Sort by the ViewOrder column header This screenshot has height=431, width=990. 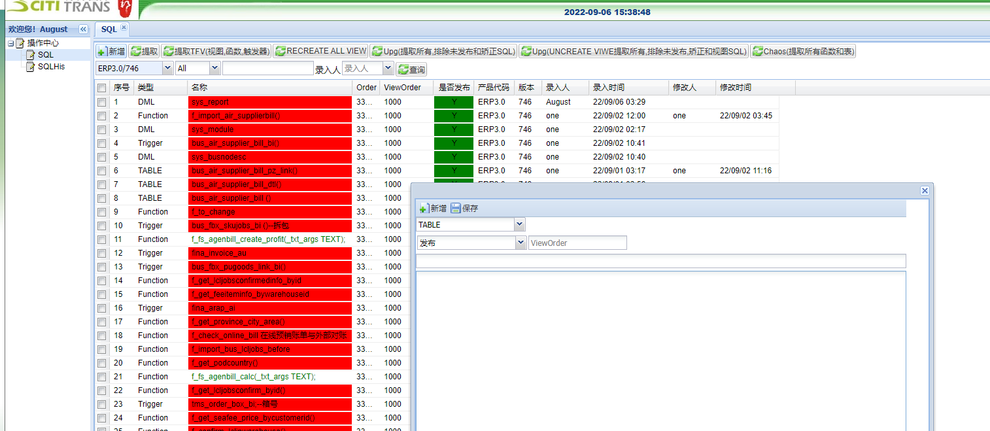click(407, 88)
